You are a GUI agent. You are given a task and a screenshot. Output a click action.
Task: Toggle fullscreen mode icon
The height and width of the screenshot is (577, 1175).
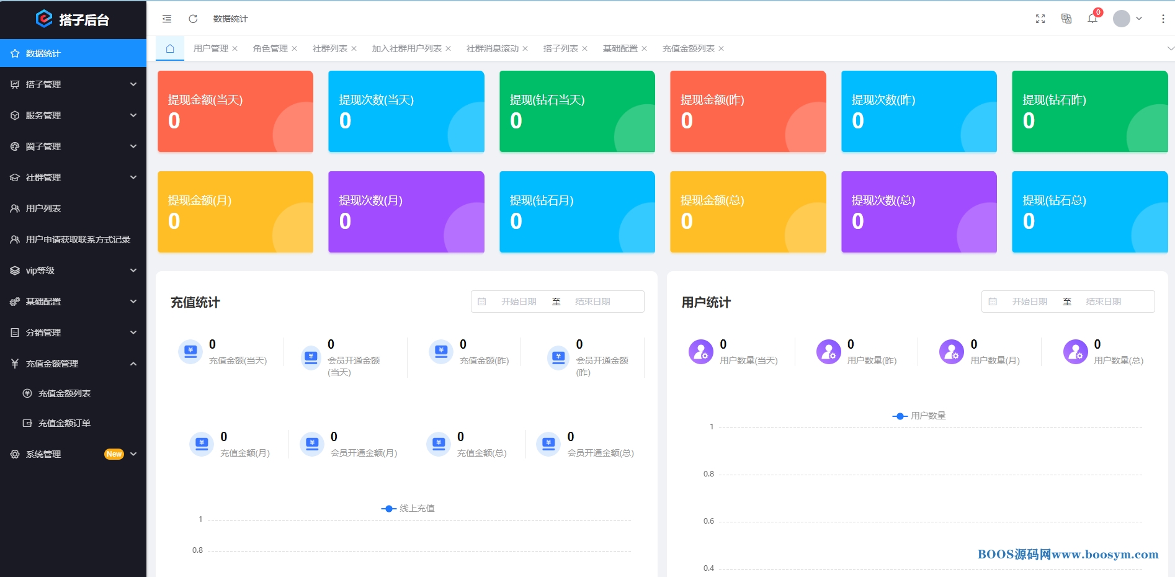click(x=1040, y=19)
